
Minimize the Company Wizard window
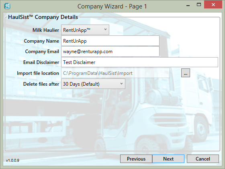click(x=188, y=6)
